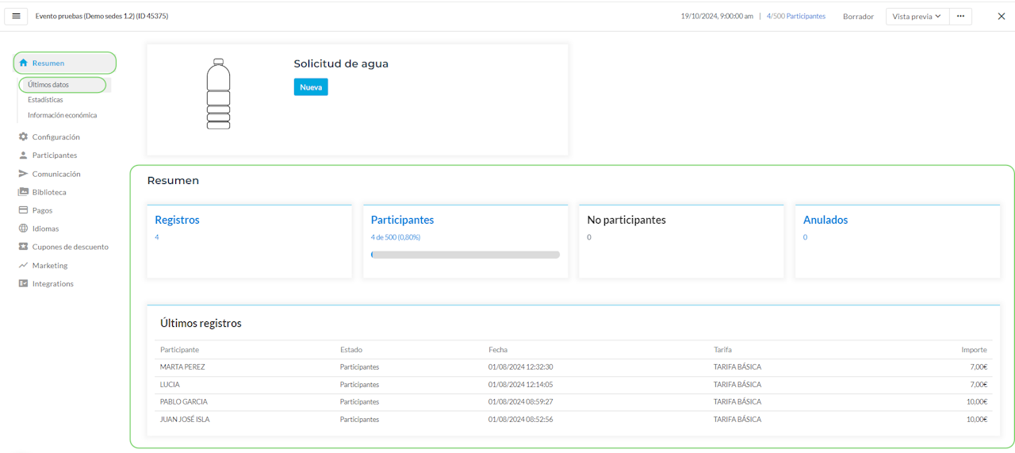This screenshot has width=1015, height=453.
Task: Click the Biblioteca image icon
Action: pyautogui.click(x=23, y=192)
